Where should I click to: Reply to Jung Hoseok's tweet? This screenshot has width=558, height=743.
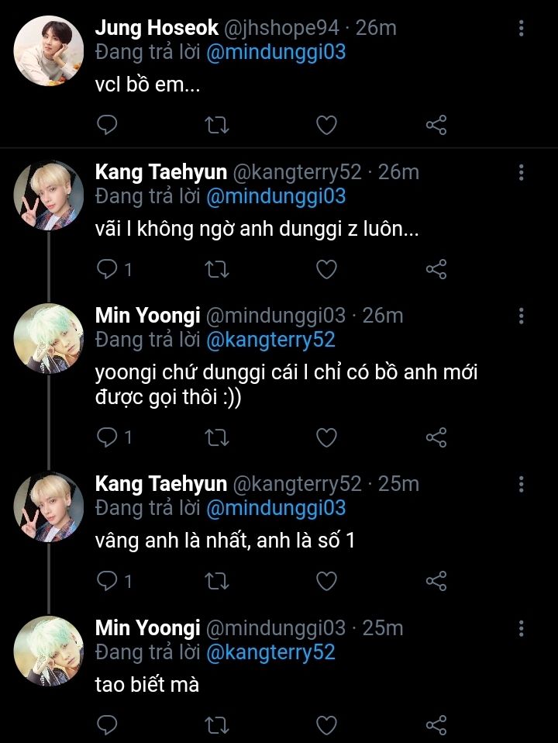click(x=108, y=124)
